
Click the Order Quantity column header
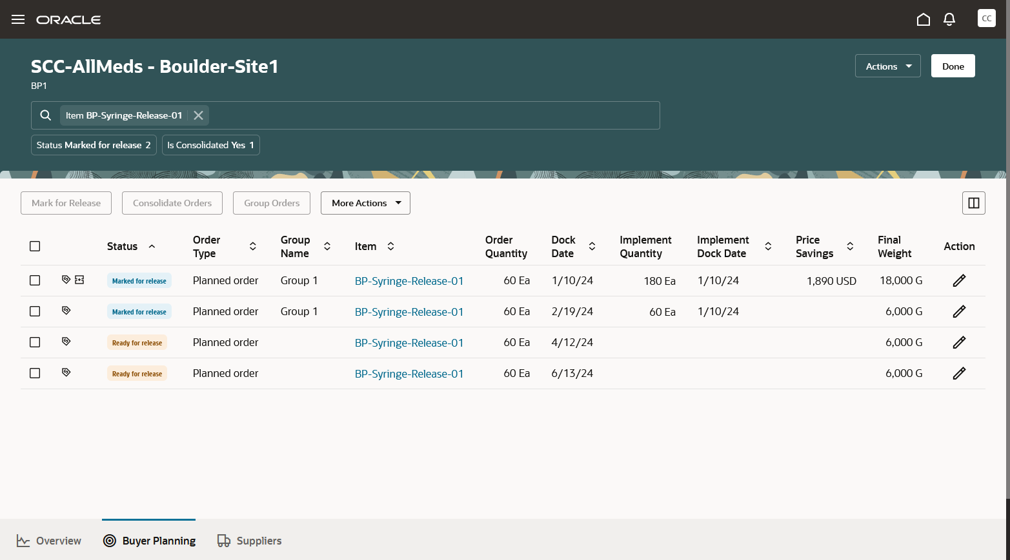(x=506, y=246)
